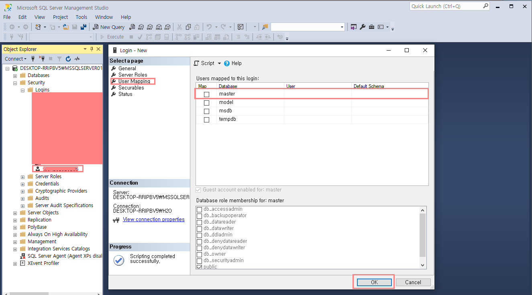Click the server node icon DESKTOP-RRIPBV5
The width and height of the screenshot is (532, 295).
[15, 68]
